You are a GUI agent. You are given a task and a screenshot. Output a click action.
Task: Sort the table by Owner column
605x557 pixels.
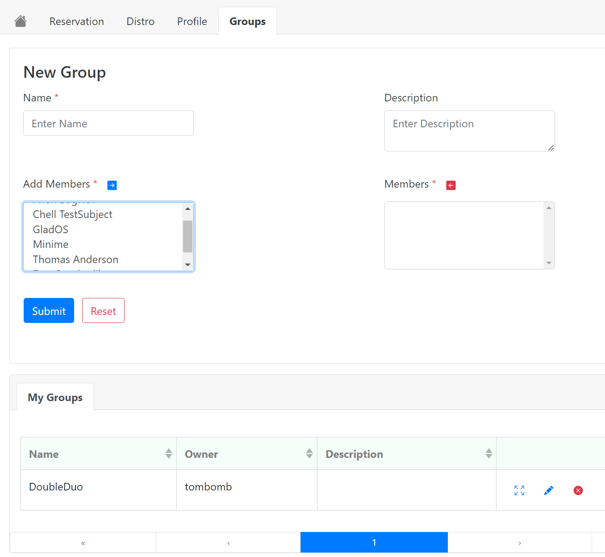point(309,454)
